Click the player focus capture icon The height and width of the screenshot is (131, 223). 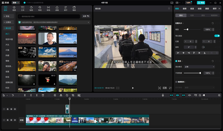click(159, 88)
